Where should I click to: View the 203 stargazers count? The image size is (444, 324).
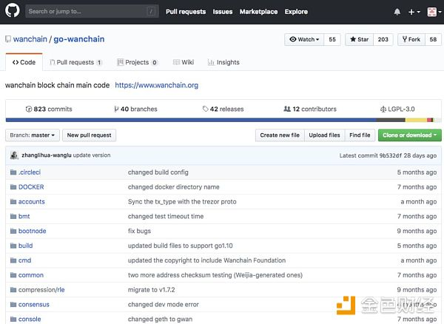[383, 39]
